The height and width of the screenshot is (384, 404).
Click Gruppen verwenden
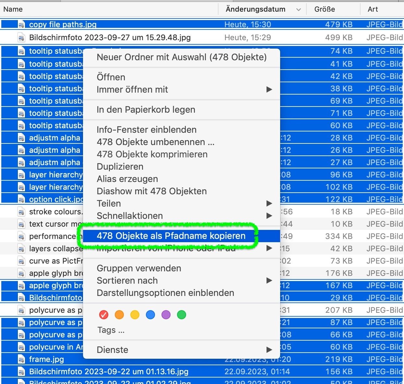click(x=139, y=268)
